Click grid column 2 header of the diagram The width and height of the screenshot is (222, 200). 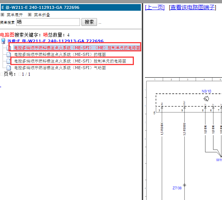coord(171,79)
